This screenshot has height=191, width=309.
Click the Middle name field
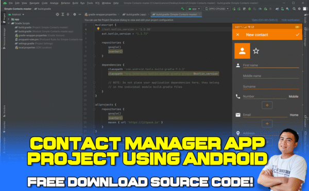tap(271, 76)
